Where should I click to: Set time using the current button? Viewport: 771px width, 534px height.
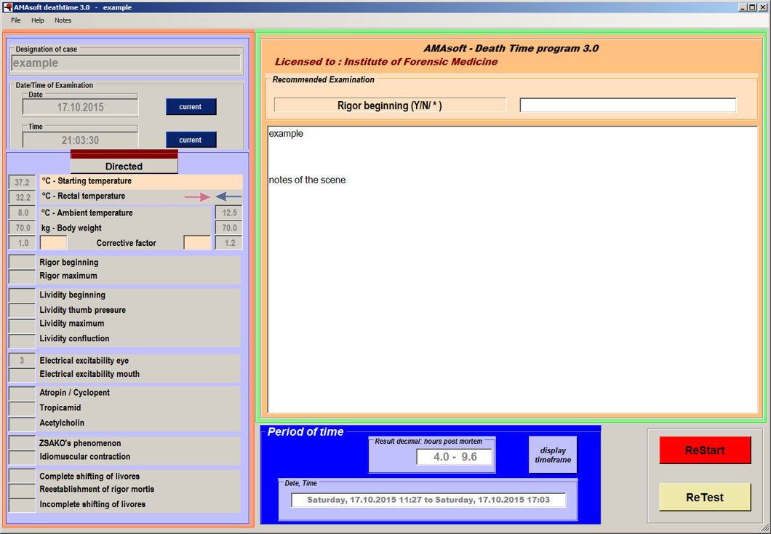click(x=191, y=140)
